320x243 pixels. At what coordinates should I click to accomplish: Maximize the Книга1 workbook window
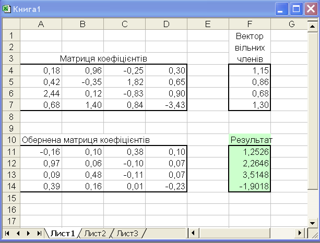pyautogui.click(x=296, y=9)
